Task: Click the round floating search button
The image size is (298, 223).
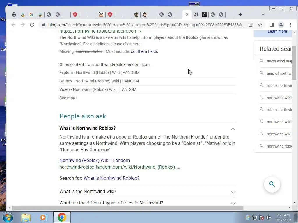Action: pos(272,184)
